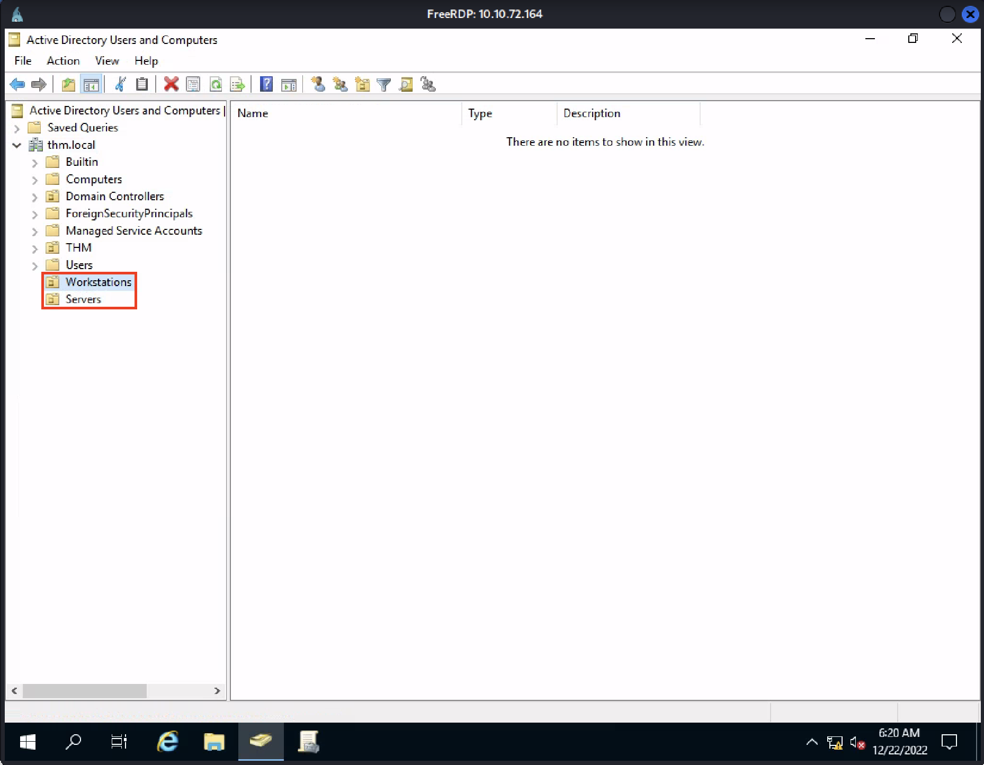
Task: Select the Domain Controllers tree item
Action: click(115, 197)
